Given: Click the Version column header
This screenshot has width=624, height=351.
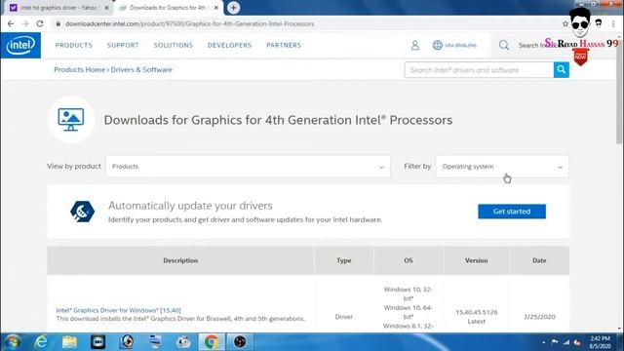Looking at the screenshot, I should point(477,260).
